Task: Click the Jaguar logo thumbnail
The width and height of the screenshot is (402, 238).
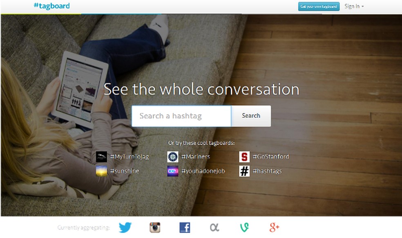Action: [x=101, y=157]
